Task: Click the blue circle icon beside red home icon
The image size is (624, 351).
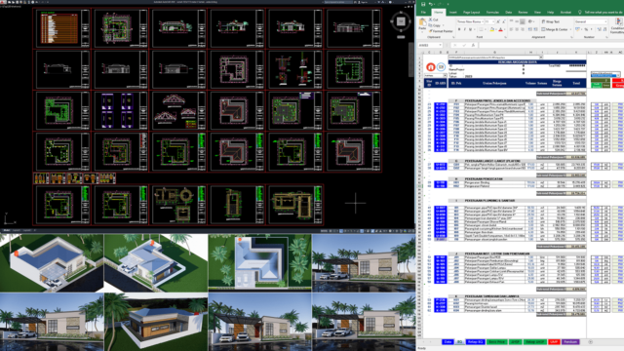Action: [x=441, y=67]
